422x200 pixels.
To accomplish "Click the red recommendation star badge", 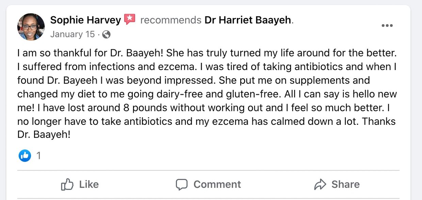I will tap(129, 19).
